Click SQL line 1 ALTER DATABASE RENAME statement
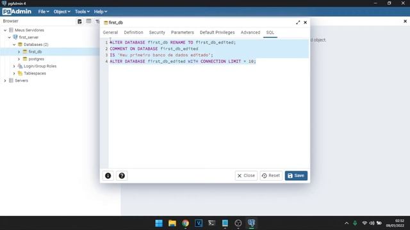This screenshot has width=410, height=230. [172, 43]
